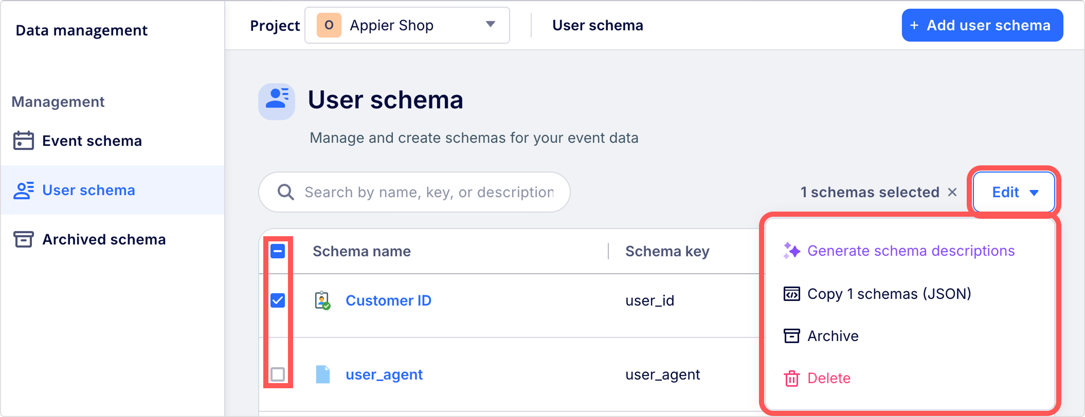Clear the 1 schemas selected X
The height and width of the screenshot is (417, 1085).
click(952, 192)
